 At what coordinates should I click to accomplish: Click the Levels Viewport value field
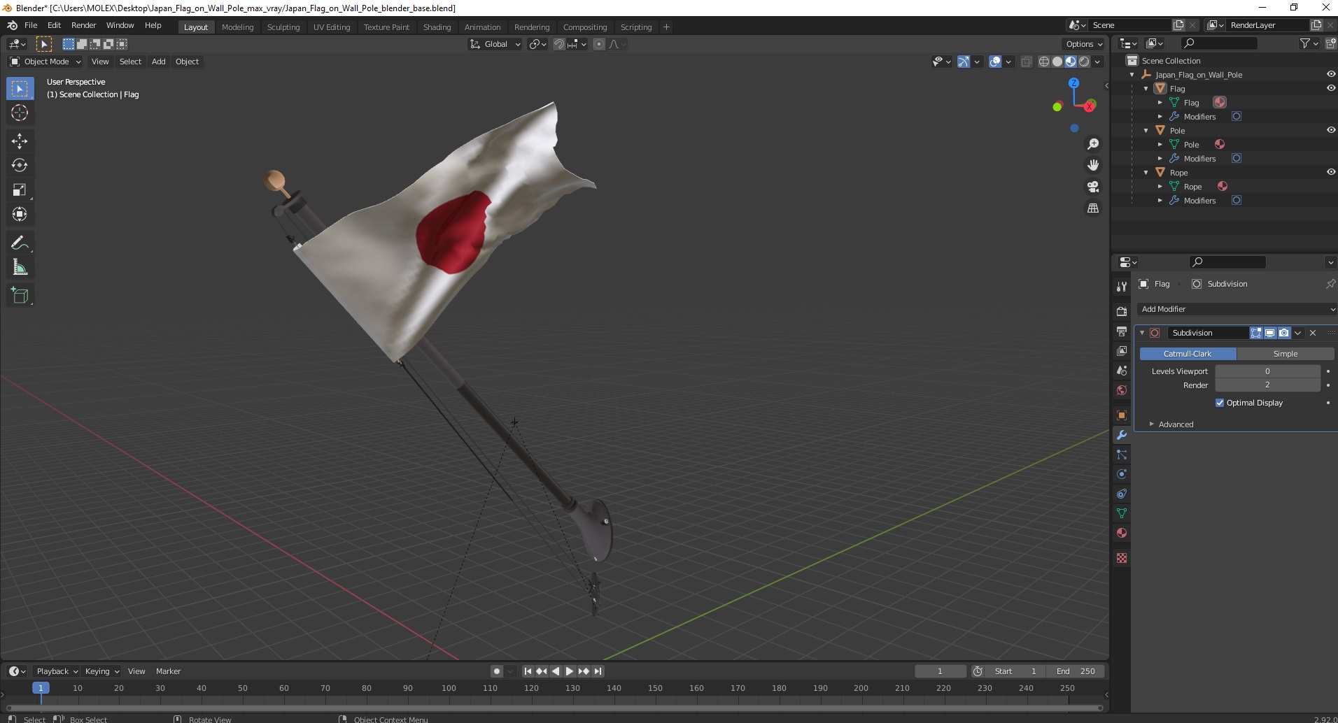click(1267, 371)
